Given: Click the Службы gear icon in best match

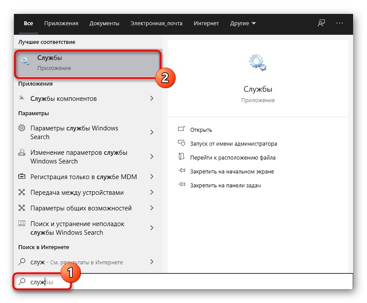Looking at the screenshot, I should [x=25, y=61].
